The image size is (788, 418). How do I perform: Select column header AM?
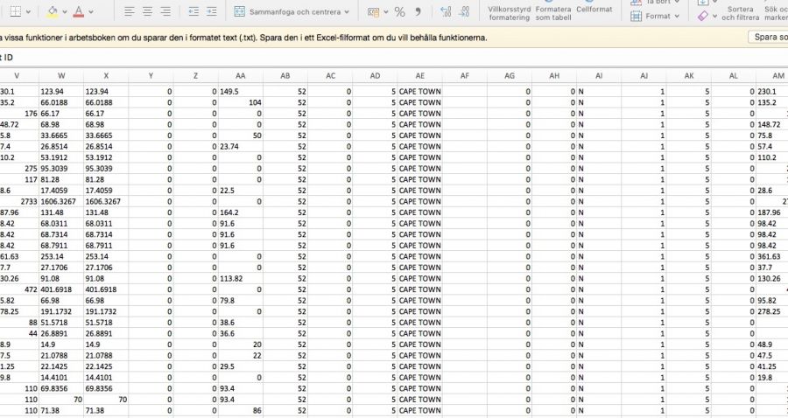click(772, 76)
